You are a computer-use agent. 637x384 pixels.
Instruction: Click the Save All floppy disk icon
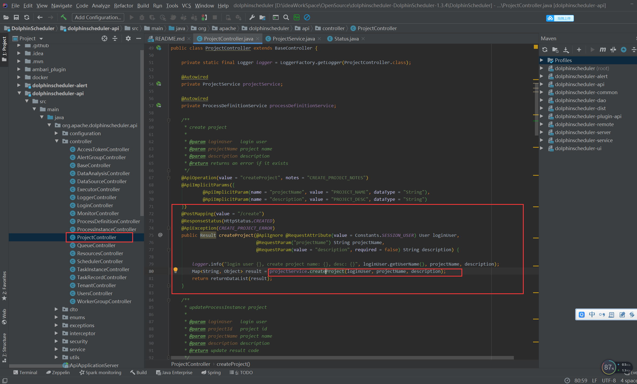tap(16, 17)
